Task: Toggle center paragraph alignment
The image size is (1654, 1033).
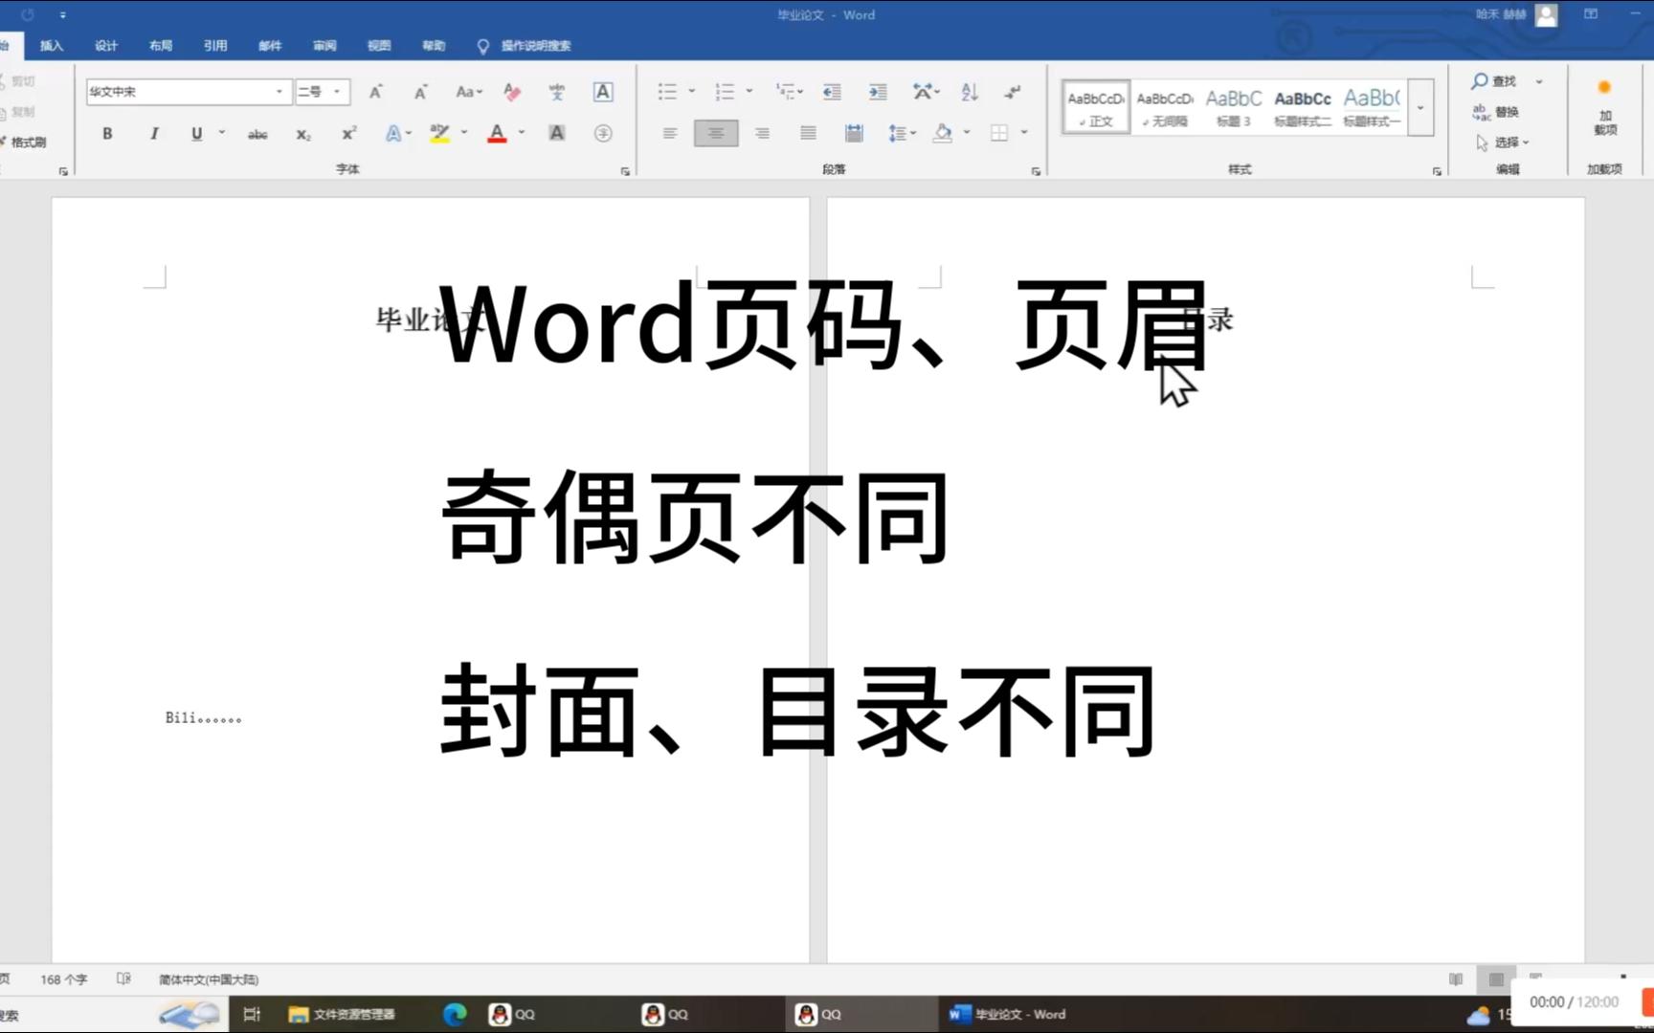Action: tap(715, 133)
